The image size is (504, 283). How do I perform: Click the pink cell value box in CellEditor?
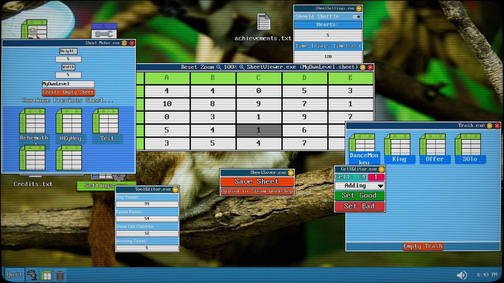[x=376, y=177]
